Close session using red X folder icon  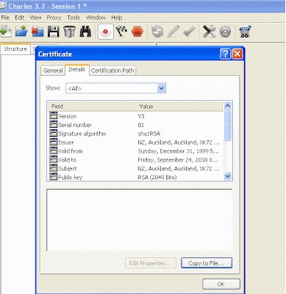tap(37, 32)
